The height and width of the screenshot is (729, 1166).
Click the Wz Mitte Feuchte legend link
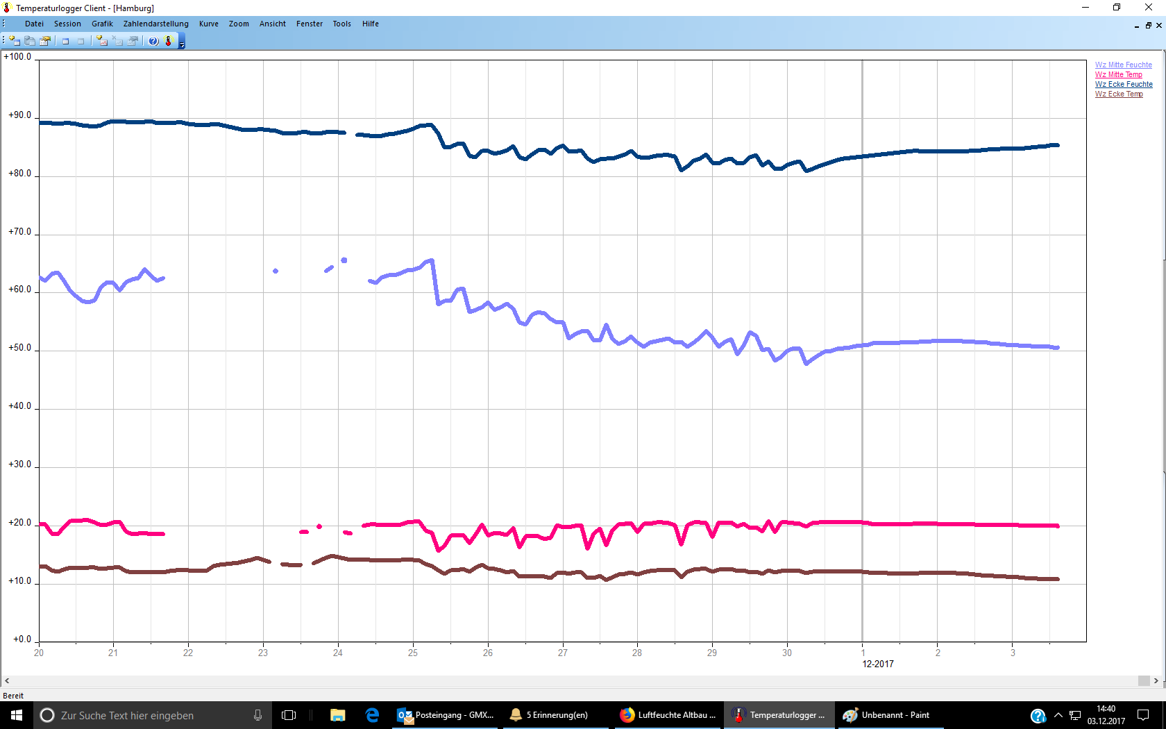click(1123, 65)
